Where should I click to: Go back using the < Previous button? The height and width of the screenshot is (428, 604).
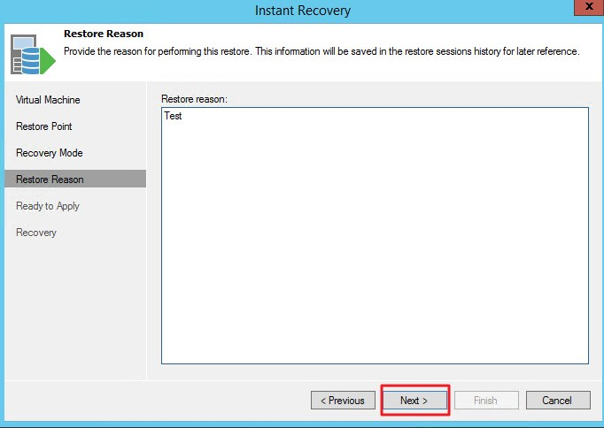point(343,401)
